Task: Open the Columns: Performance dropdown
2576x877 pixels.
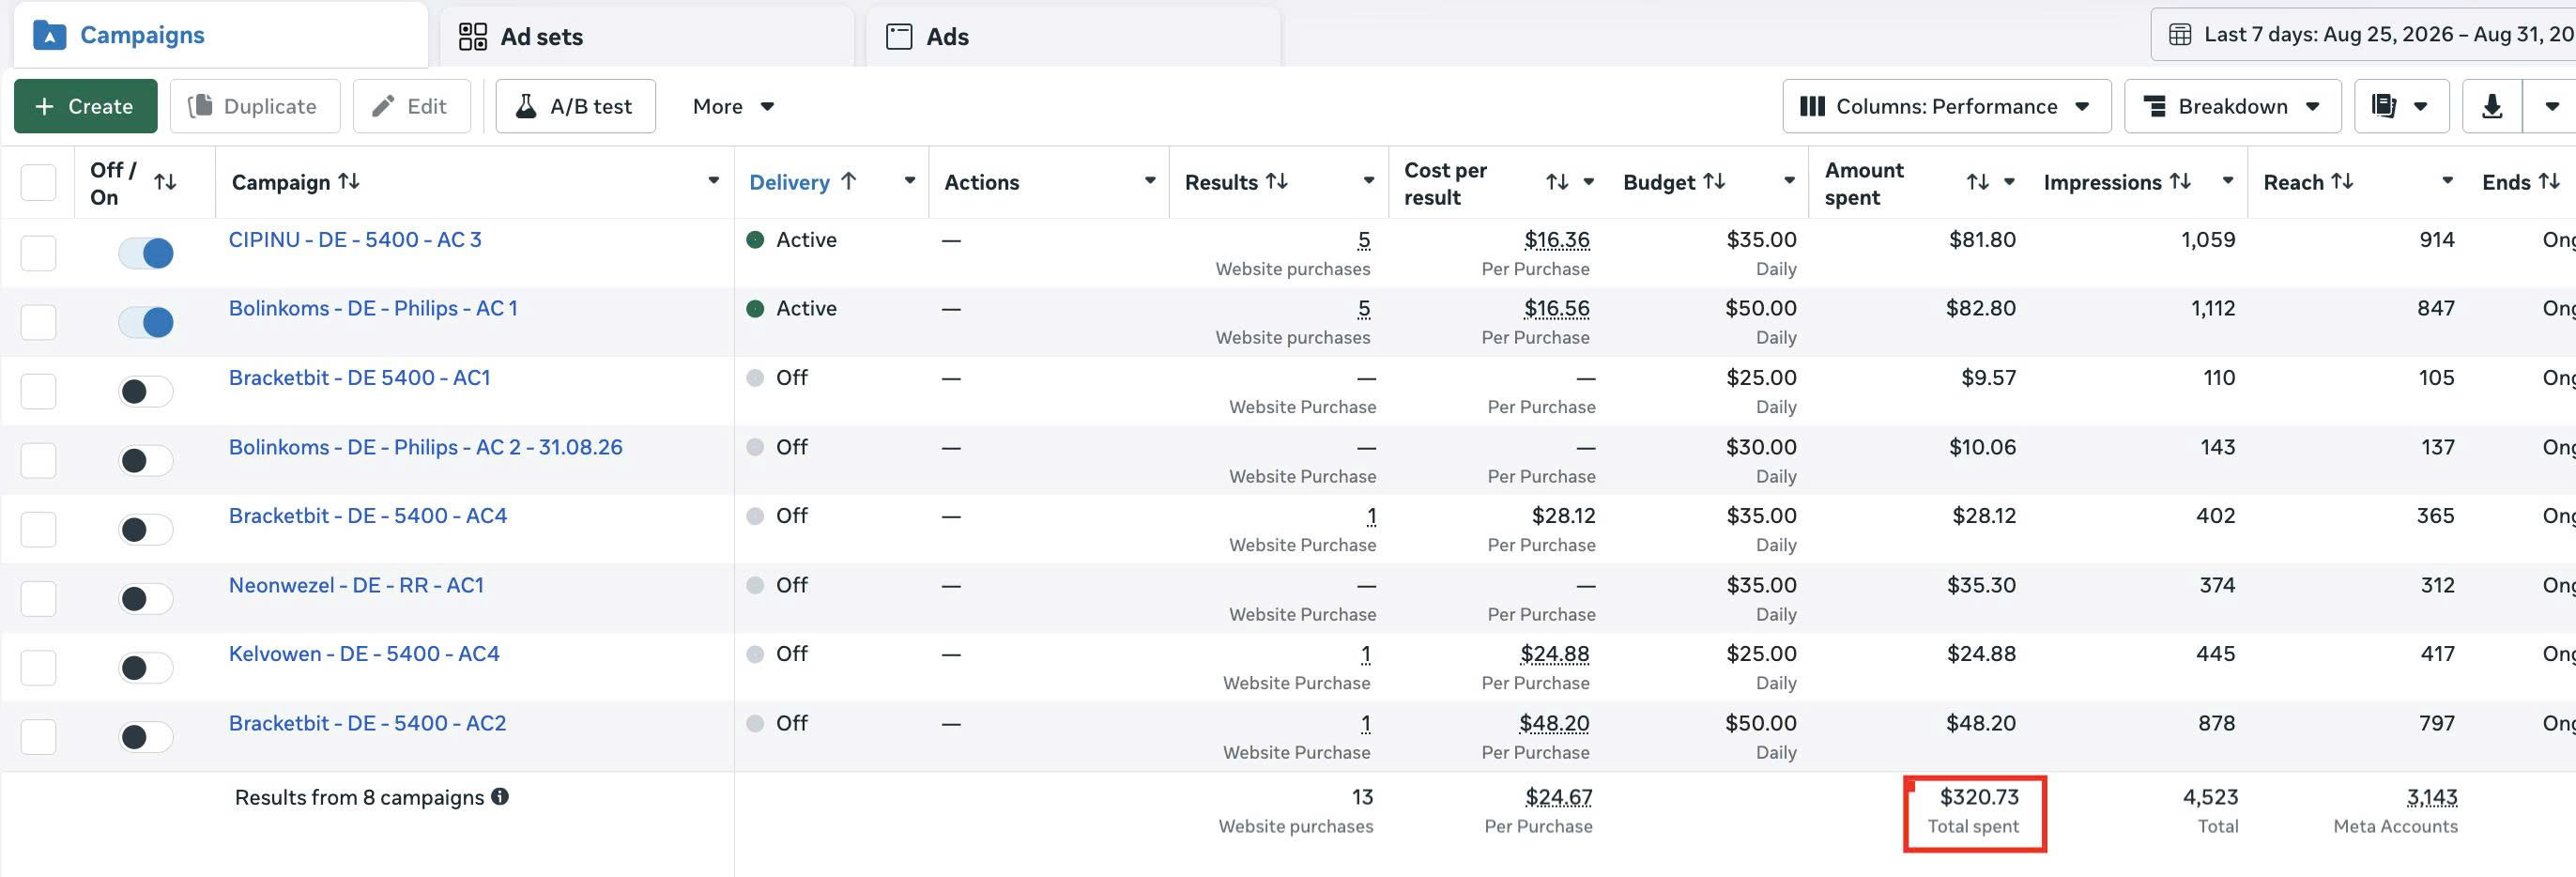Action: pos(1946,106)
